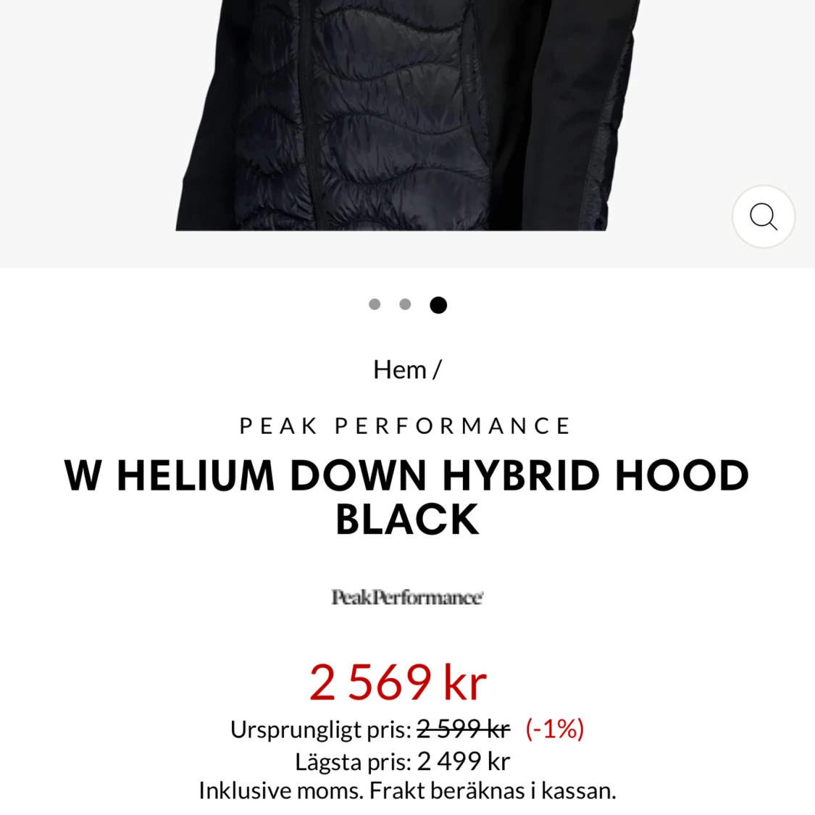The image size is (815, 815).
Task: Click the word BLACK in the title
Action: [x=407, y=519]
